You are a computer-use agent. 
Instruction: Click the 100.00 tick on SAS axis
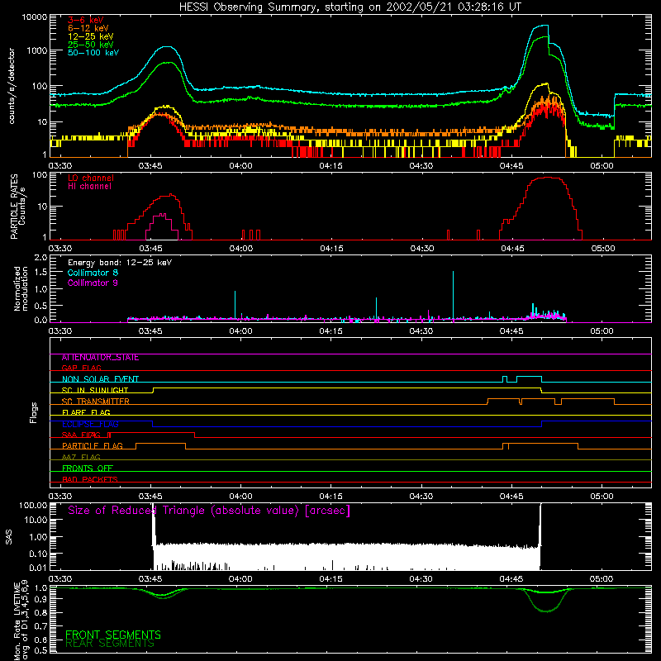coord(33,506)
